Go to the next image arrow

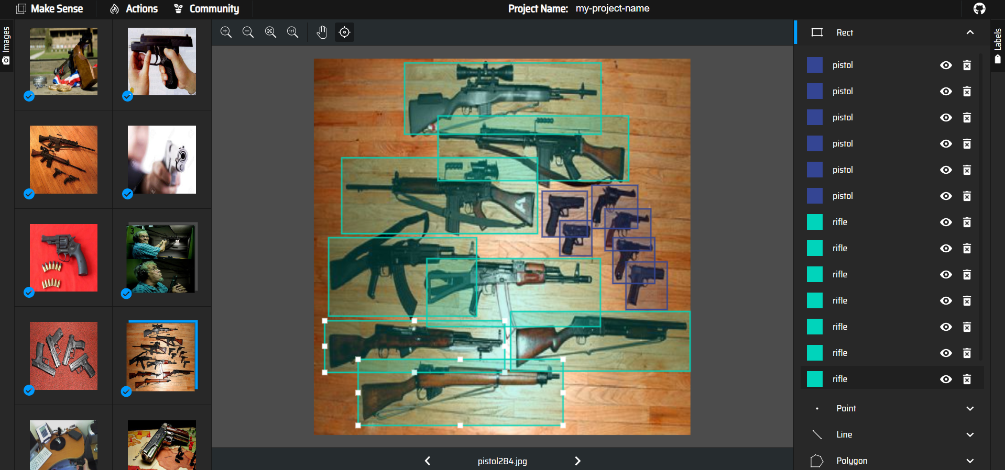[x=577, y=461]
